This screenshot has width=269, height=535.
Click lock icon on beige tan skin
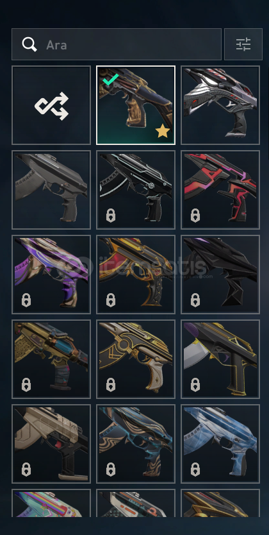click(26, 470)
